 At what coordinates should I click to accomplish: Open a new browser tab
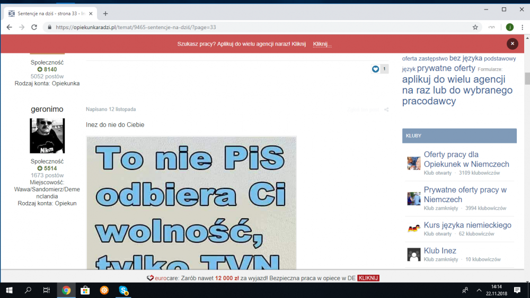(105, 13)
